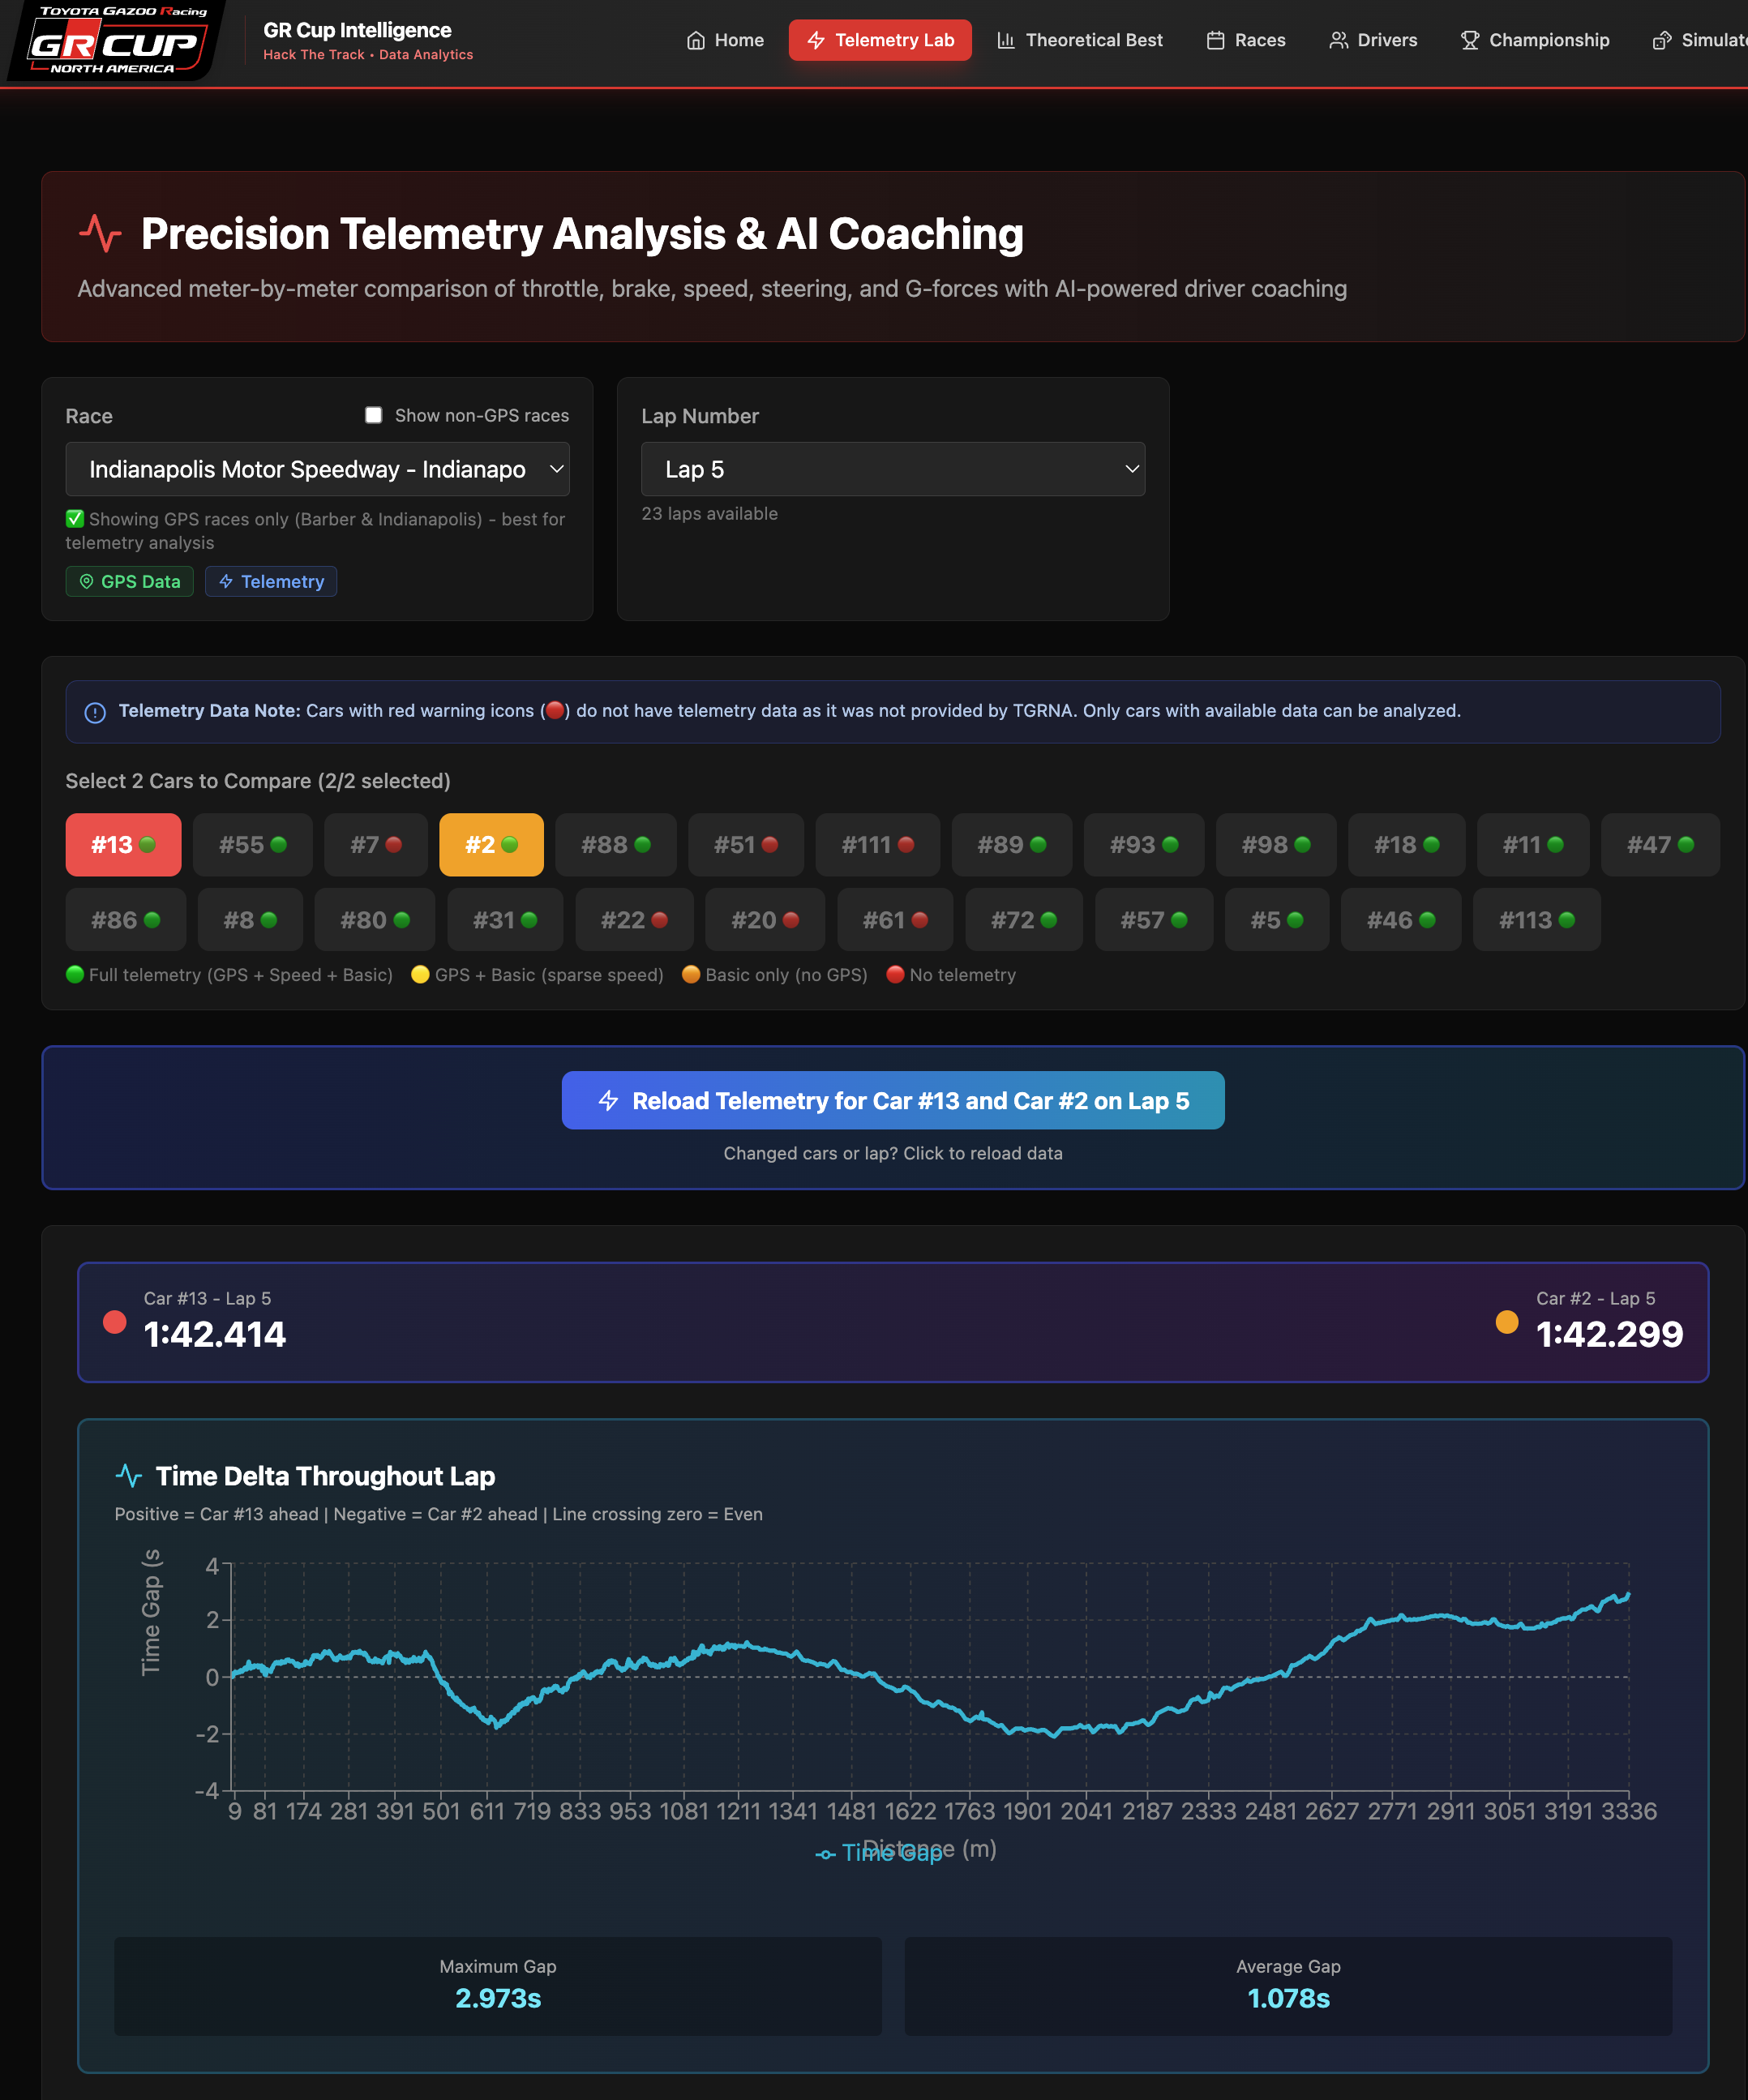Viewport: 1748px width, 2100px height.
Task: Expand the Lap Number dropdown
Action: pos(892,469)
